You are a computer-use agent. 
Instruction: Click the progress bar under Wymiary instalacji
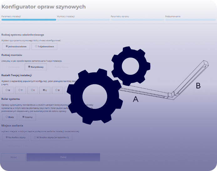click(x=83, y=20)
